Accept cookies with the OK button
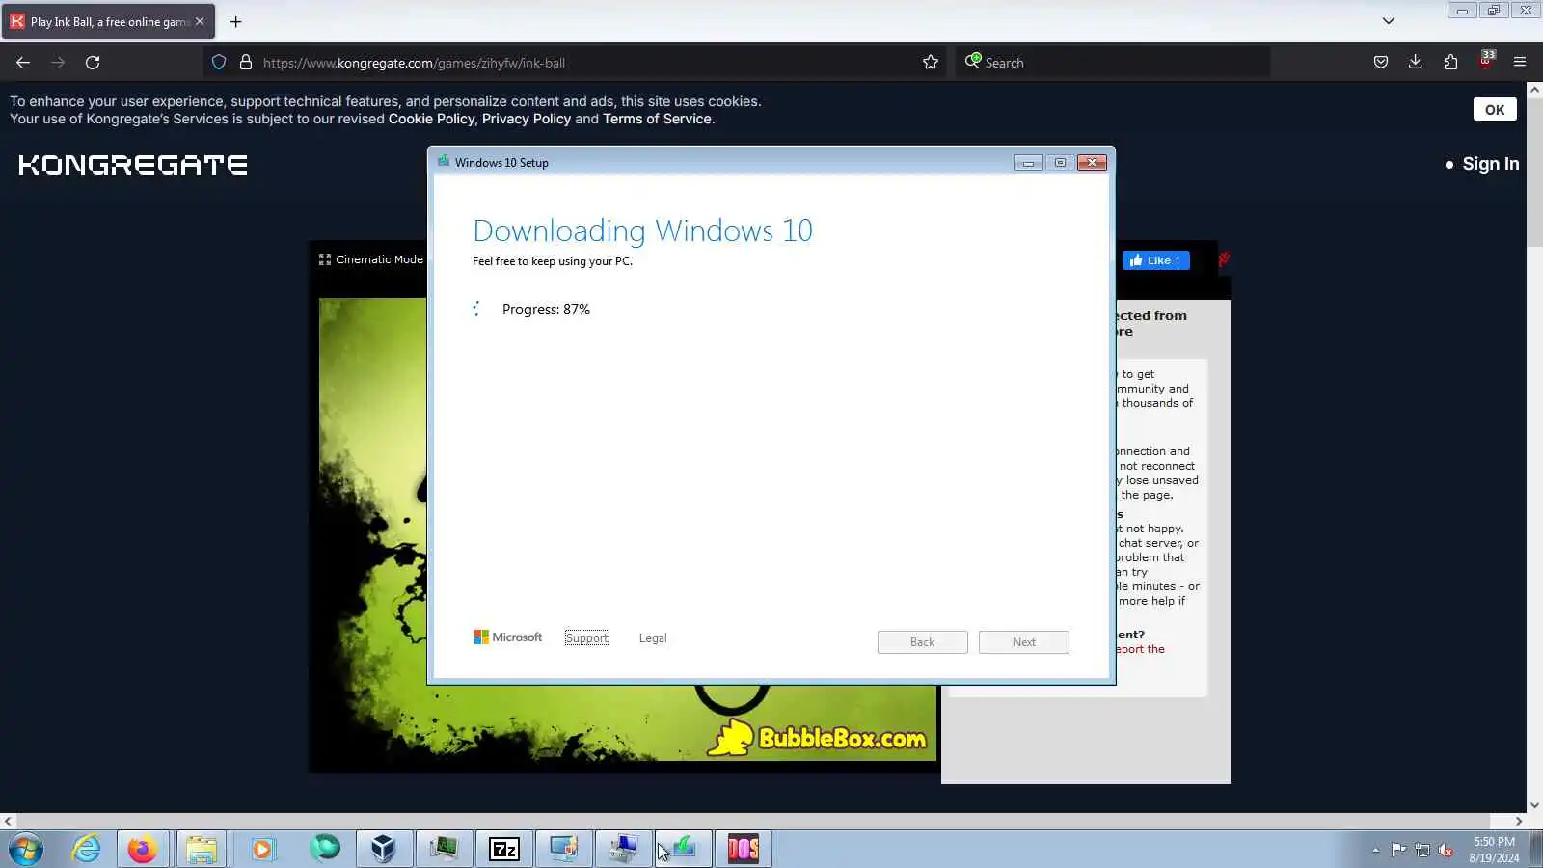 [1495, 110]
